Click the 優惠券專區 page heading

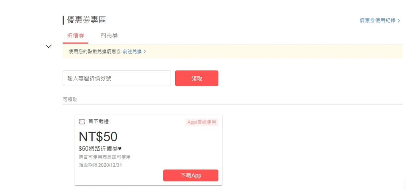pos(86,20)
